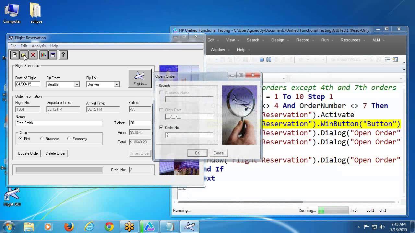Open the Fly To dropdown
Viewport: 415px width, 233px height.
117,84
